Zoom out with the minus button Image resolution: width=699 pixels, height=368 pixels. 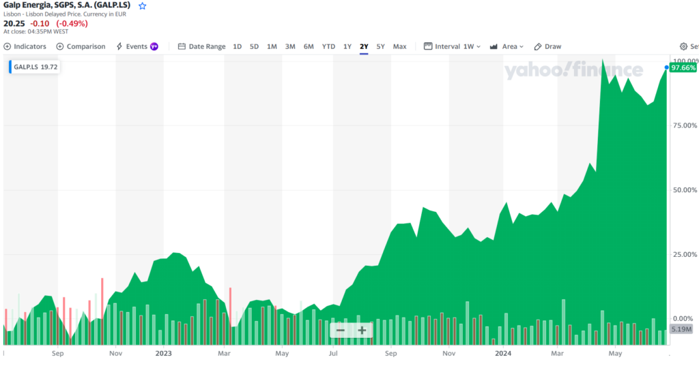click(341, 331)
